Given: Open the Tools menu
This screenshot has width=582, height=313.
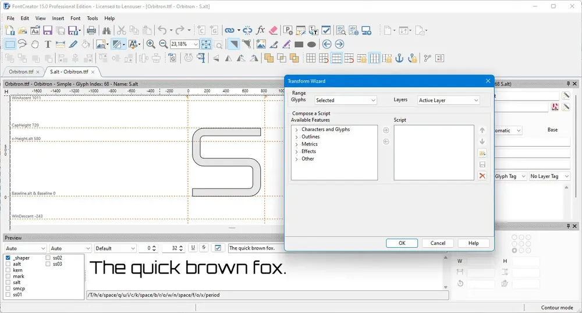Looking at the screenshot, I should click(93, 18).
